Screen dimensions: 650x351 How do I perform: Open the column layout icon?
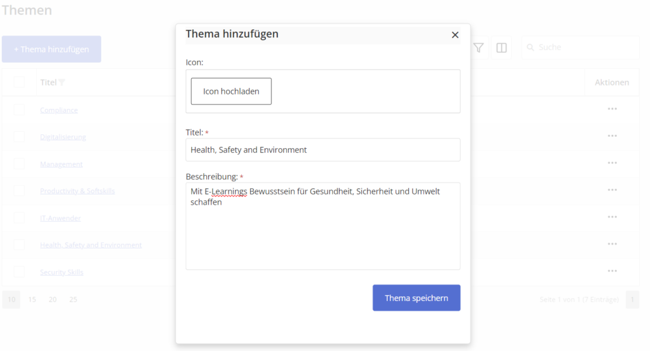pyautogui.click(x=501, y=48)
